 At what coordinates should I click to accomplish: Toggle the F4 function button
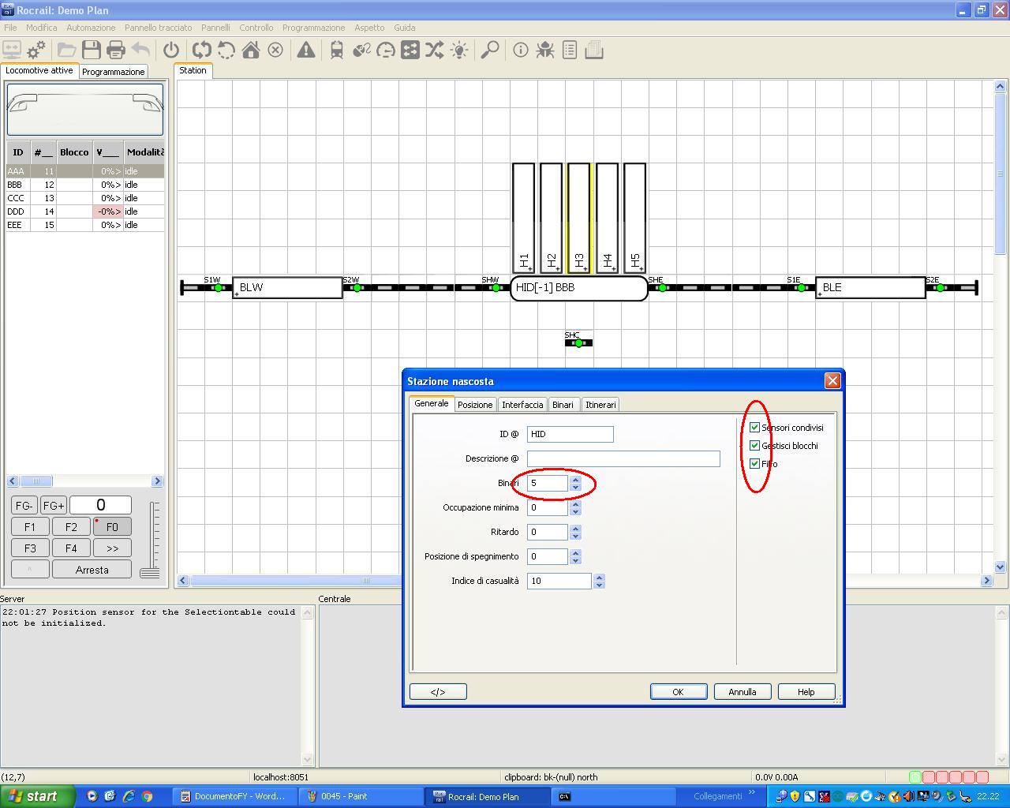click(x=71, y=548)
